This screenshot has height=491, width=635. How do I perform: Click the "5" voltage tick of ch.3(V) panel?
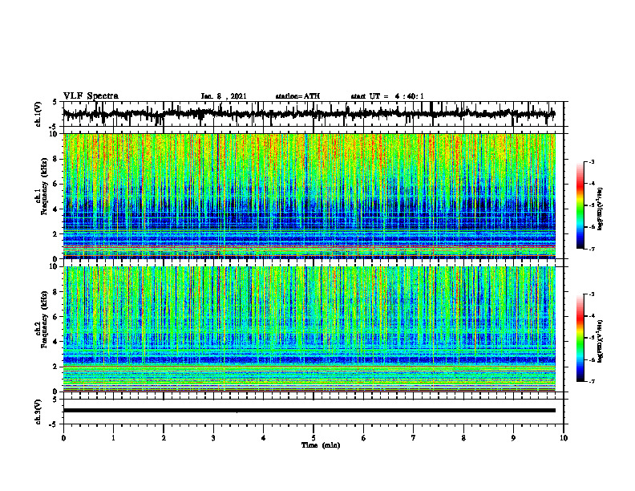pyautogui.click(x=55, y=400)
